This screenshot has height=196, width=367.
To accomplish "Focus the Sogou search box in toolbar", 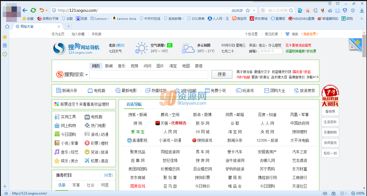I will point(278,10).
